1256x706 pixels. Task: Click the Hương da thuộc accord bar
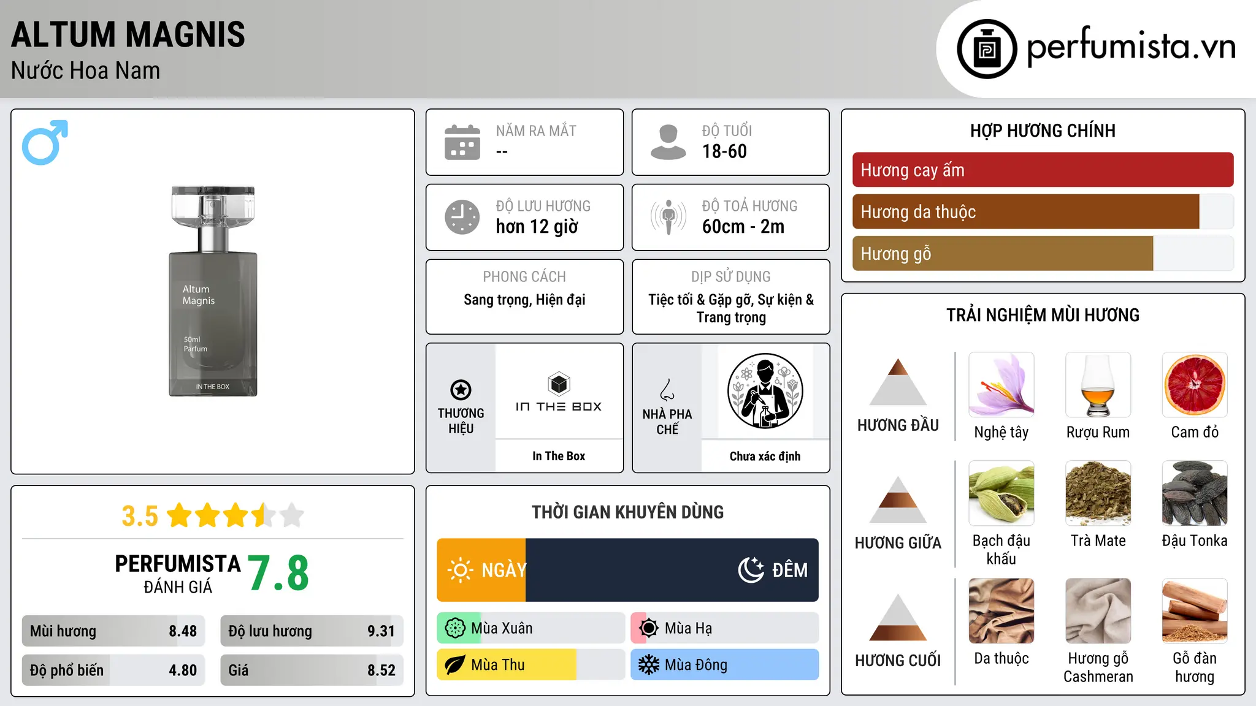point(1043,211)
